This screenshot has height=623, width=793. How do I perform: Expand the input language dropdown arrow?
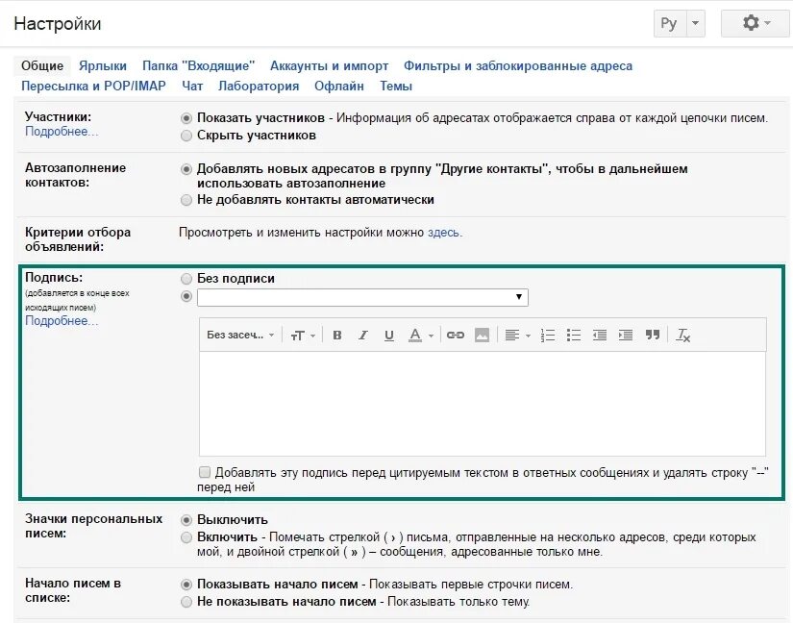(695, 23)
